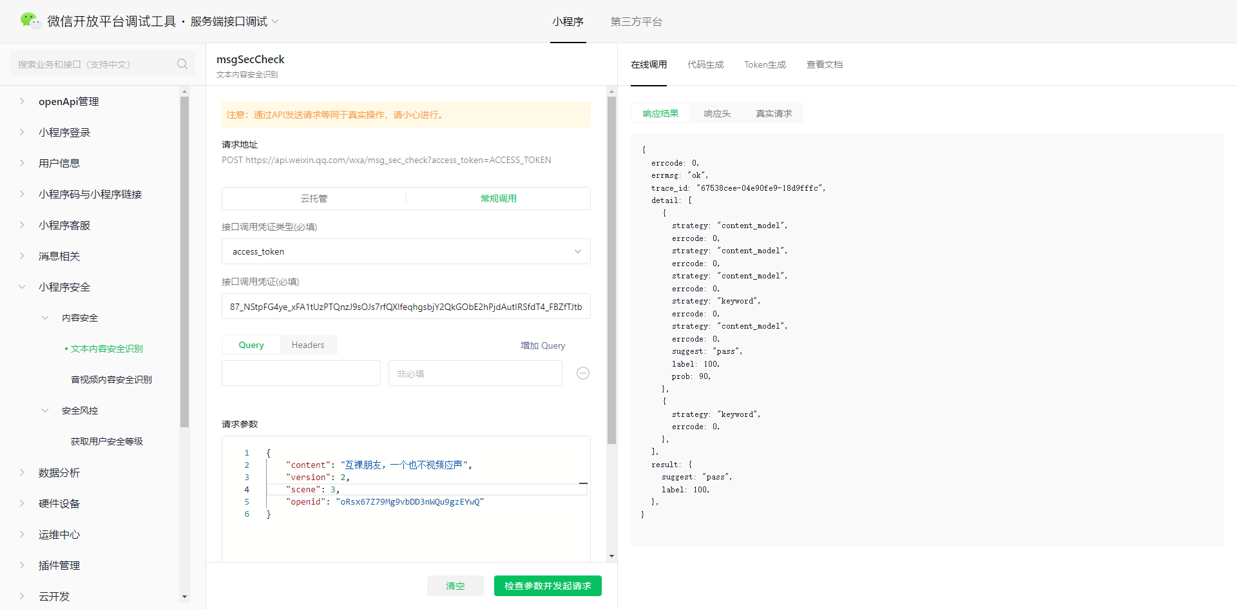Open the 服务端接口调试 tool switcher dropdown
The height and width of the screenshot is (609, 1237).
tap(235, 21)
